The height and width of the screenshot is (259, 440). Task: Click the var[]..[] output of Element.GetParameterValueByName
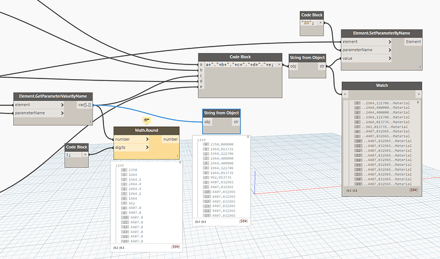(85, 105)
